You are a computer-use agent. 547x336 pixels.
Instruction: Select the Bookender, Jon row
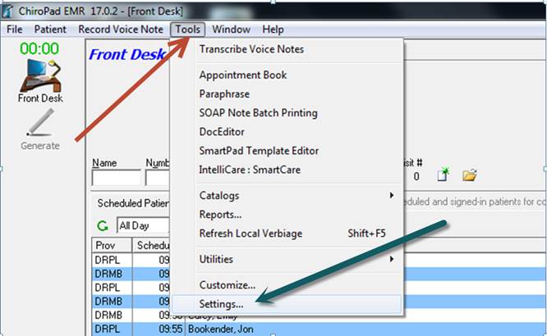(319, 329)
